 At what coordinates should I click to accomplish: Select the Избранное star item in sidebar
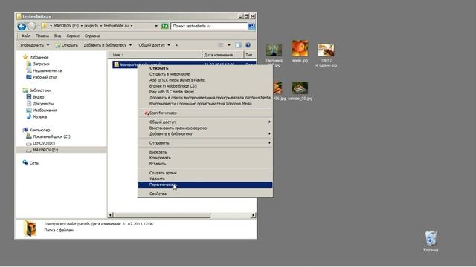click(36, 57)
